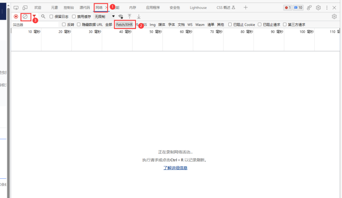The height and width of the screenshot is (198, 342).
Task: Open the 了解详细信息 link
Action: 175,168
